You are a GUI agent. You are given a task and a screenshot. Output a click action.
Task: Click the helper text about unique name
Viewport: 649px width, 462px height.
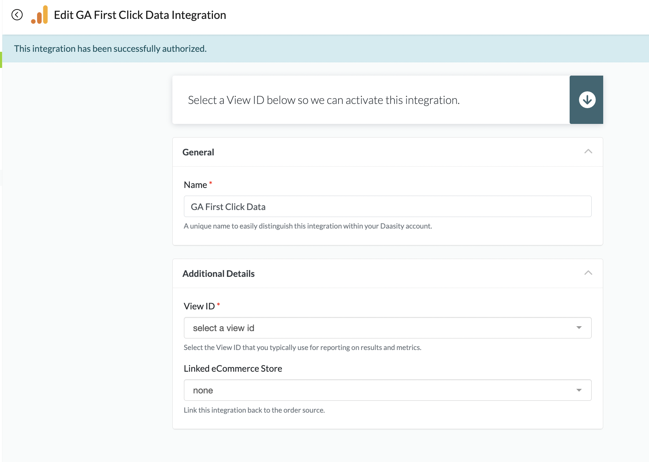tap(308, 226)
